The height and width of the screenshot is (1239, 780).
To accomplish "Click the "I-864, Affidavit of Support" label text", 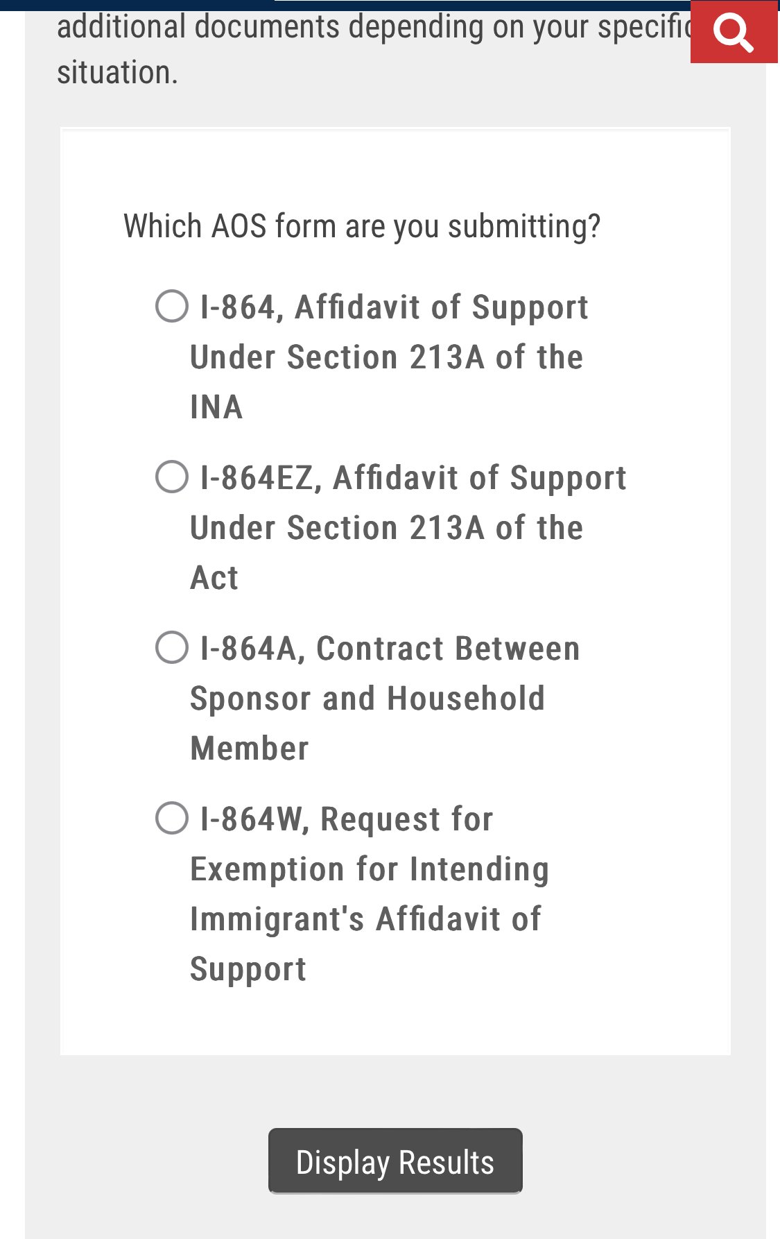I will [x=394, y=307].
